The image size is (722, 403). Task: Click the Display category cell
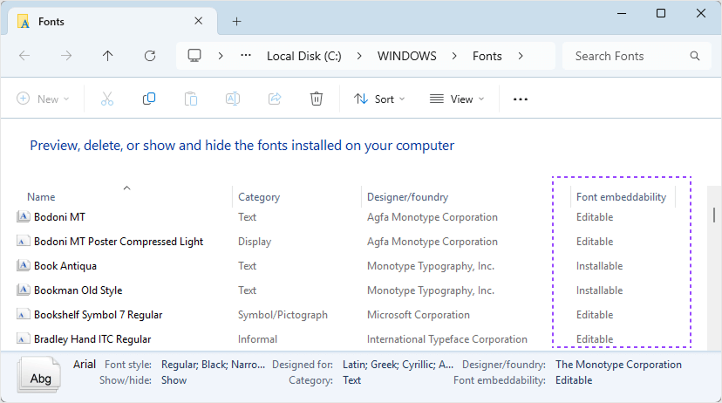coord(255,242)
